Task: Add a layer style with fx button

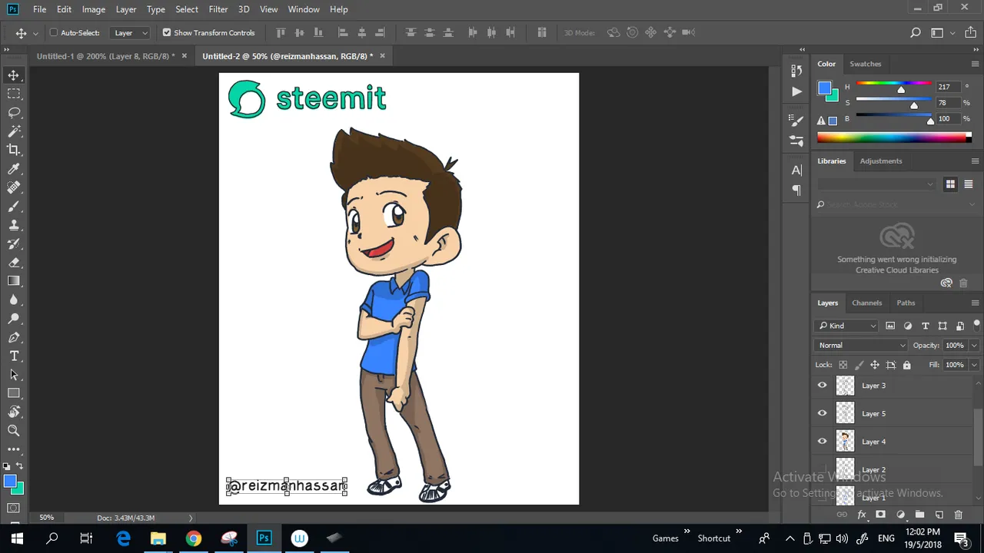Action: 862,515
